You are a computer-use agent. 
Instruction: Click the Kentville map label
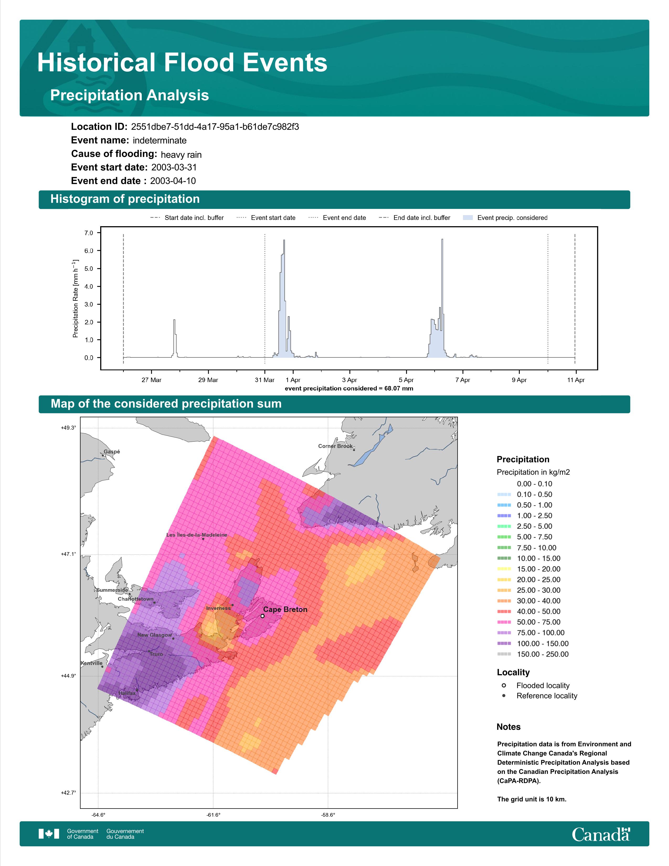(92, 663)
